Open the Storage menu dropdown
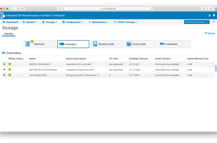217x143 pixels. pyautogui.click(x=50, y=22)
